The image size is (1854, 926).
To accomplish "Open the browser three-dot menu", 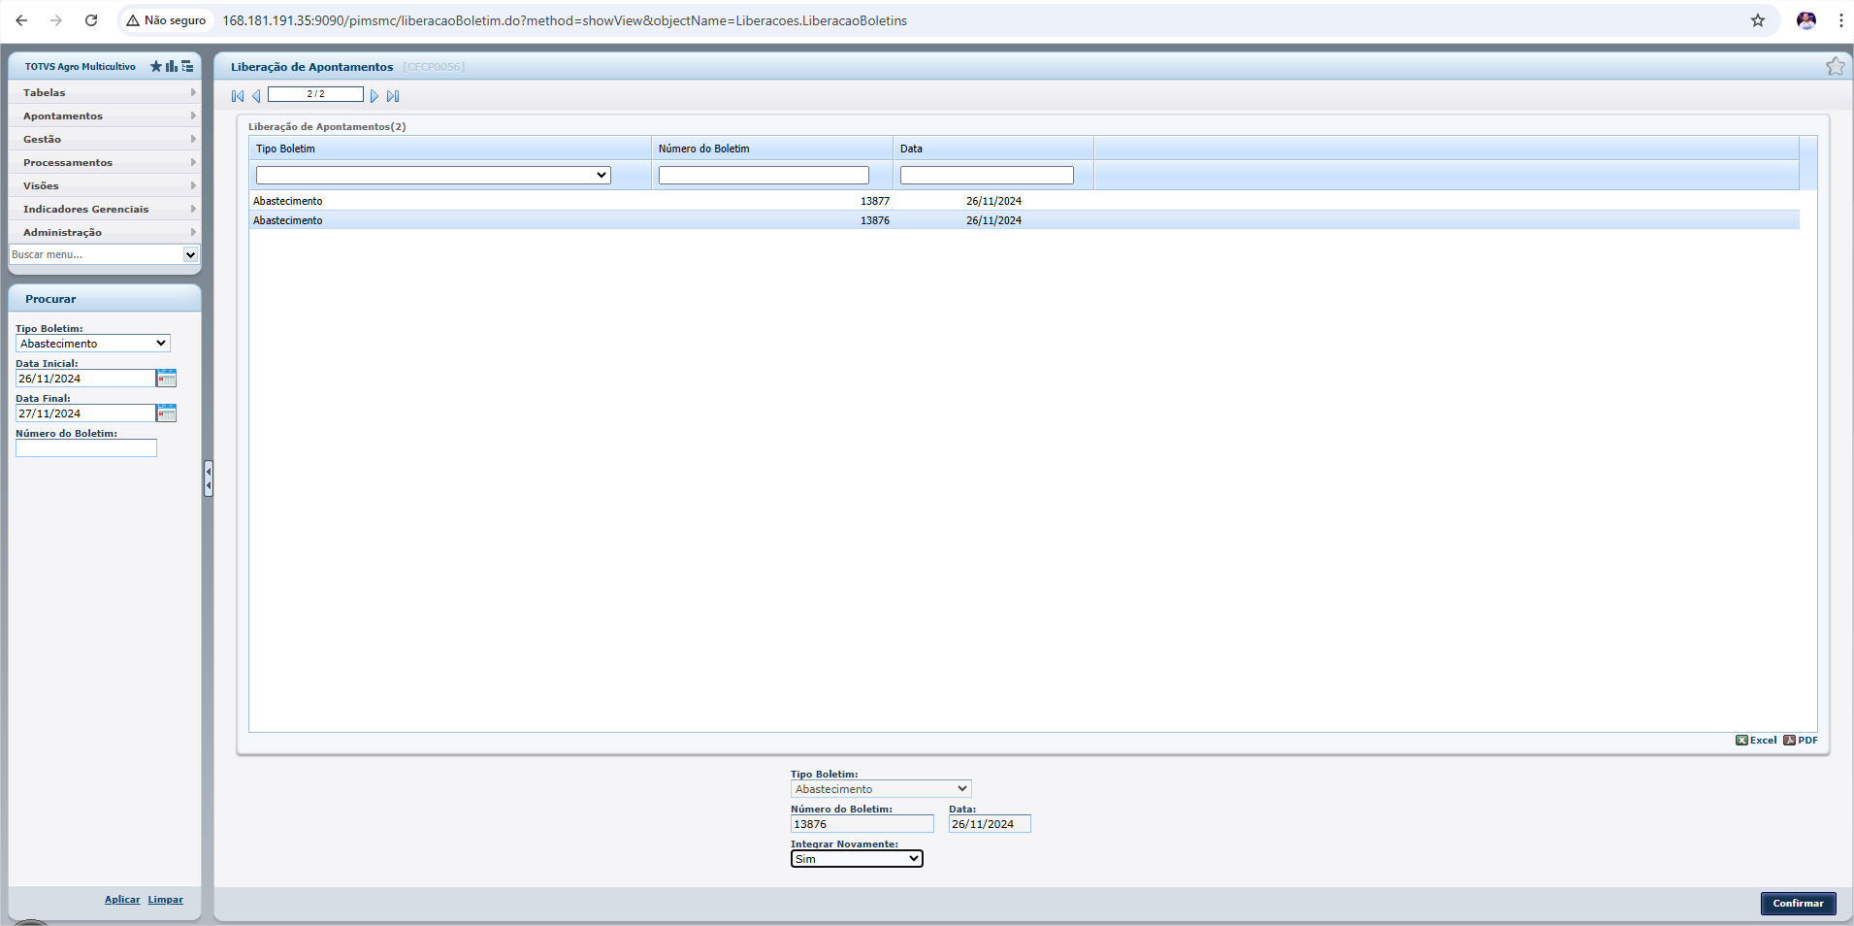I will pos(1840,20).
